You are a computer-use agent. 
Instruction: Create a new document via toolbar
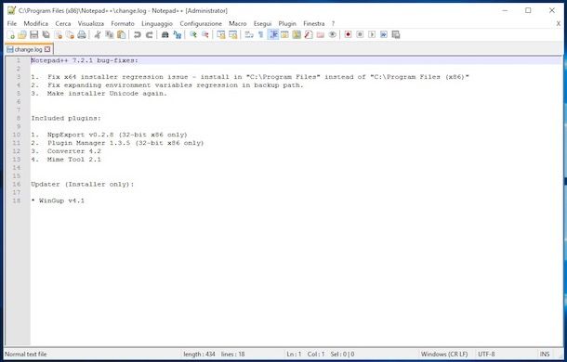(x=11, y=34)
